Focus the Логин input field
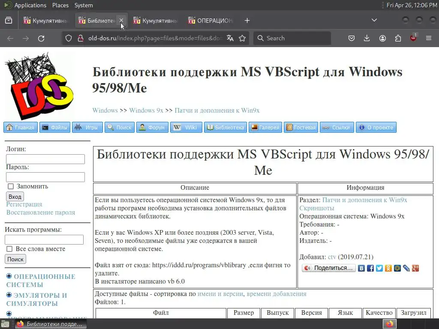 45,159
